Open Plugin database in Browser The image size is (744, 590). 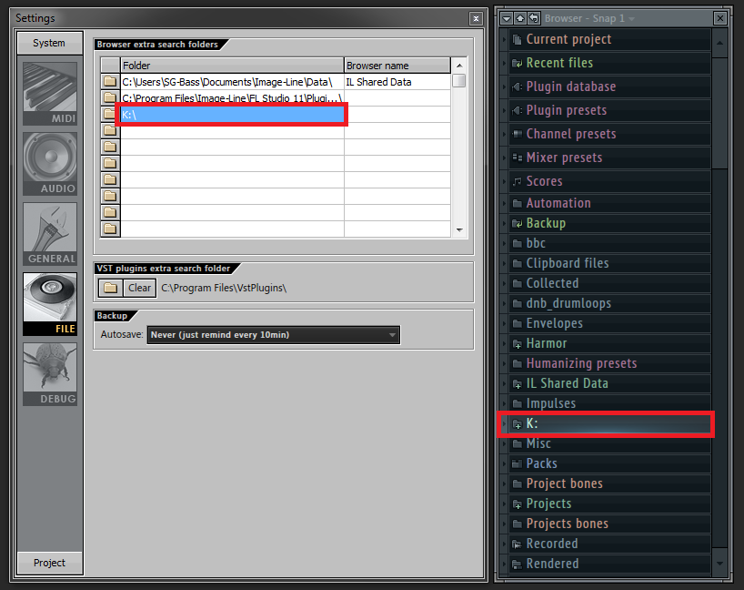609,86
